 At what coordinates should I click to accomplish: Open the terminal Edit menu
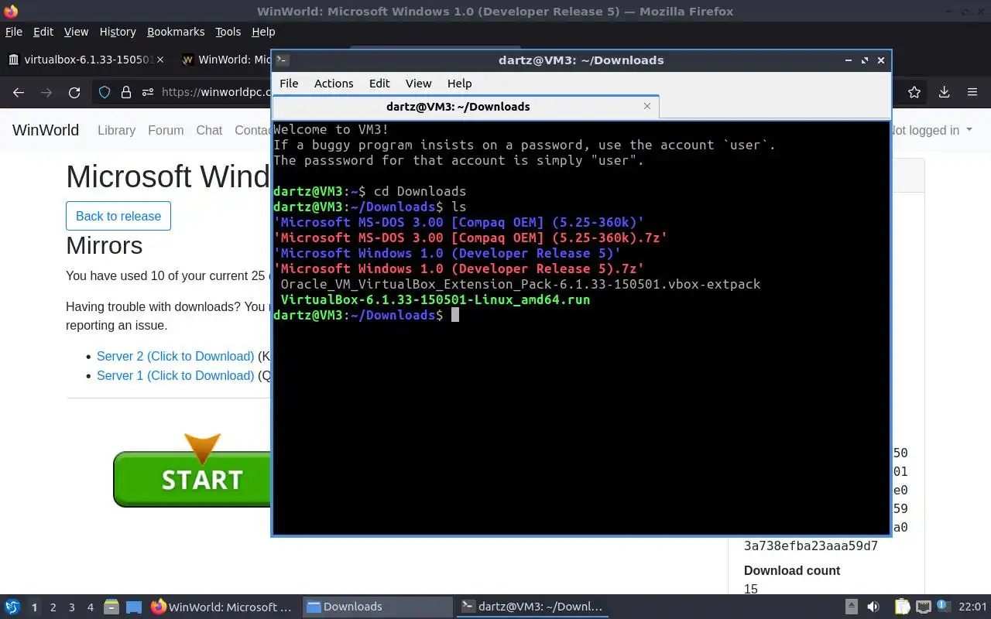[379, 83]
